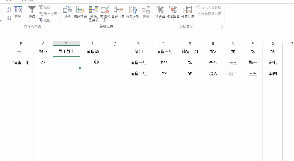Viewport: 294px width, 161px height.
Task: Sort descending Z to A
Action: [x=9, y=18]
